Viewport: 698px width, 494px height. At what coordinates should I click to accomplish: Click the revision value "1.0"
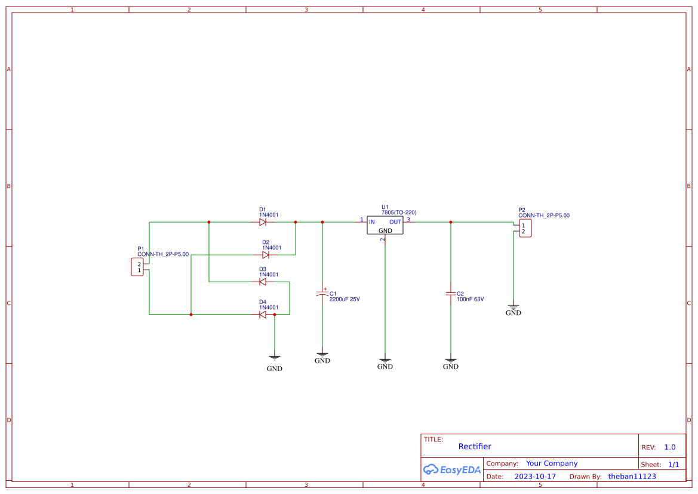(x=670, y=447)
